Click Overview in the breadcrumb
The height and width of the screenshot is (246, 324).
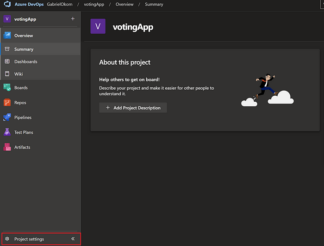pos(125,4)
